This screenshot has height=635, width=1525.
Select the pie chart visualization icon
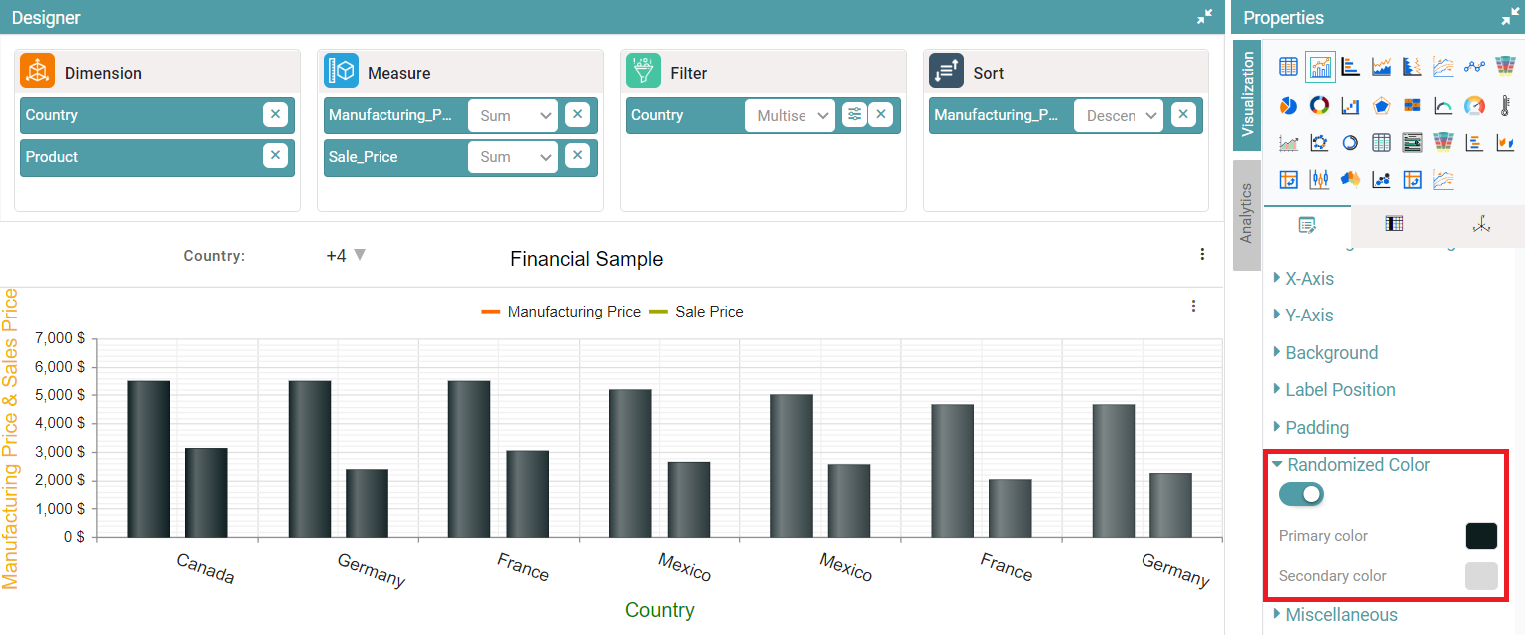(x=1289, y=105)
